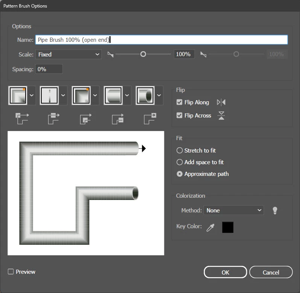Uncheck the Flip Along checkbox
The image size is (300, 293).
click(x=179, y=102)
